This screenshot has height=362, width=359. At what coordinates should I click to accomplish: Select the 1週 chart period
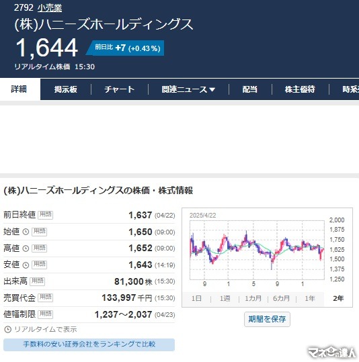225,298
